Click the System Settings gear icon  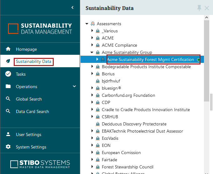pos(8,147)
